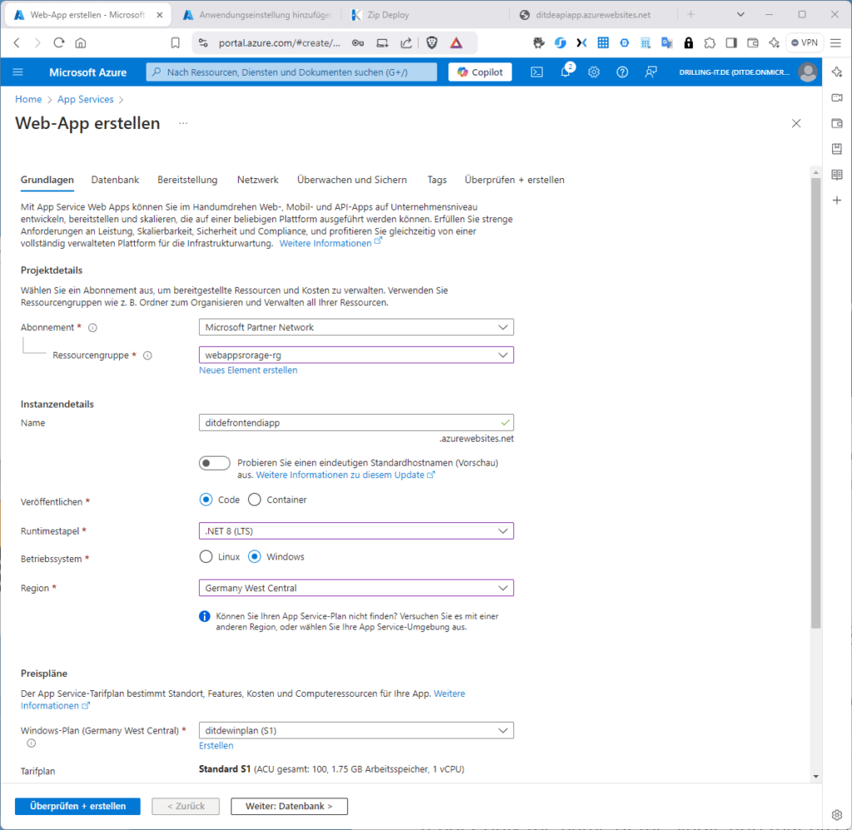This screenshot has height=830, width=852.
Task: Click the blue info icon near App Service-Plan hint
Action: tap(205, 616)
